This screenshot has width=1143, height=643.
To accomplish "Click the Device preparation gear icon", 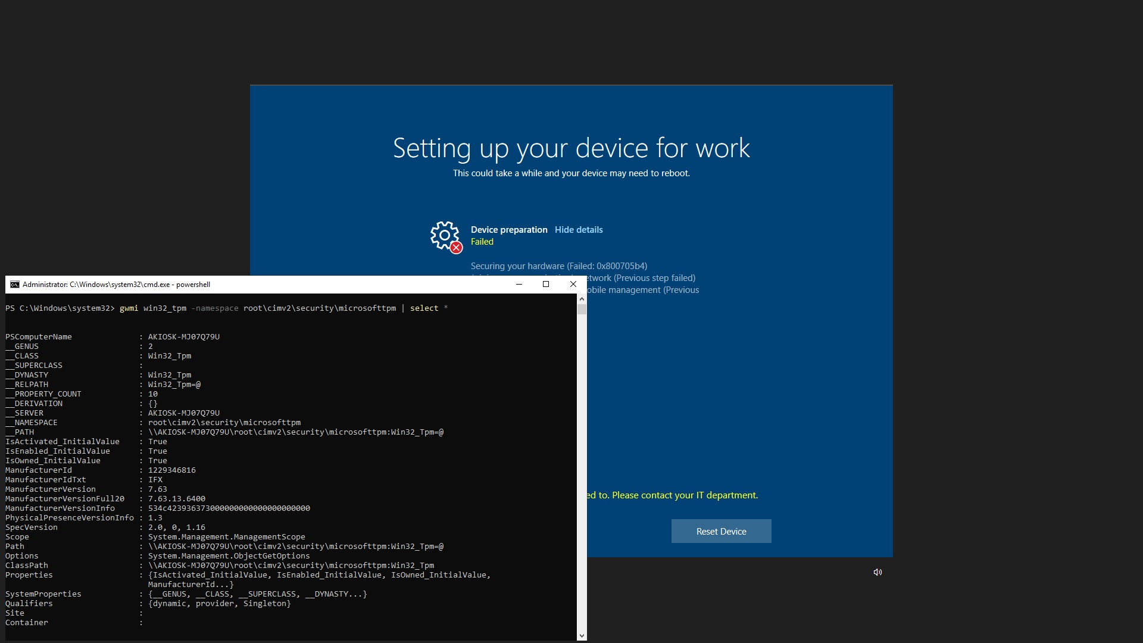I will tap(444, 235).
